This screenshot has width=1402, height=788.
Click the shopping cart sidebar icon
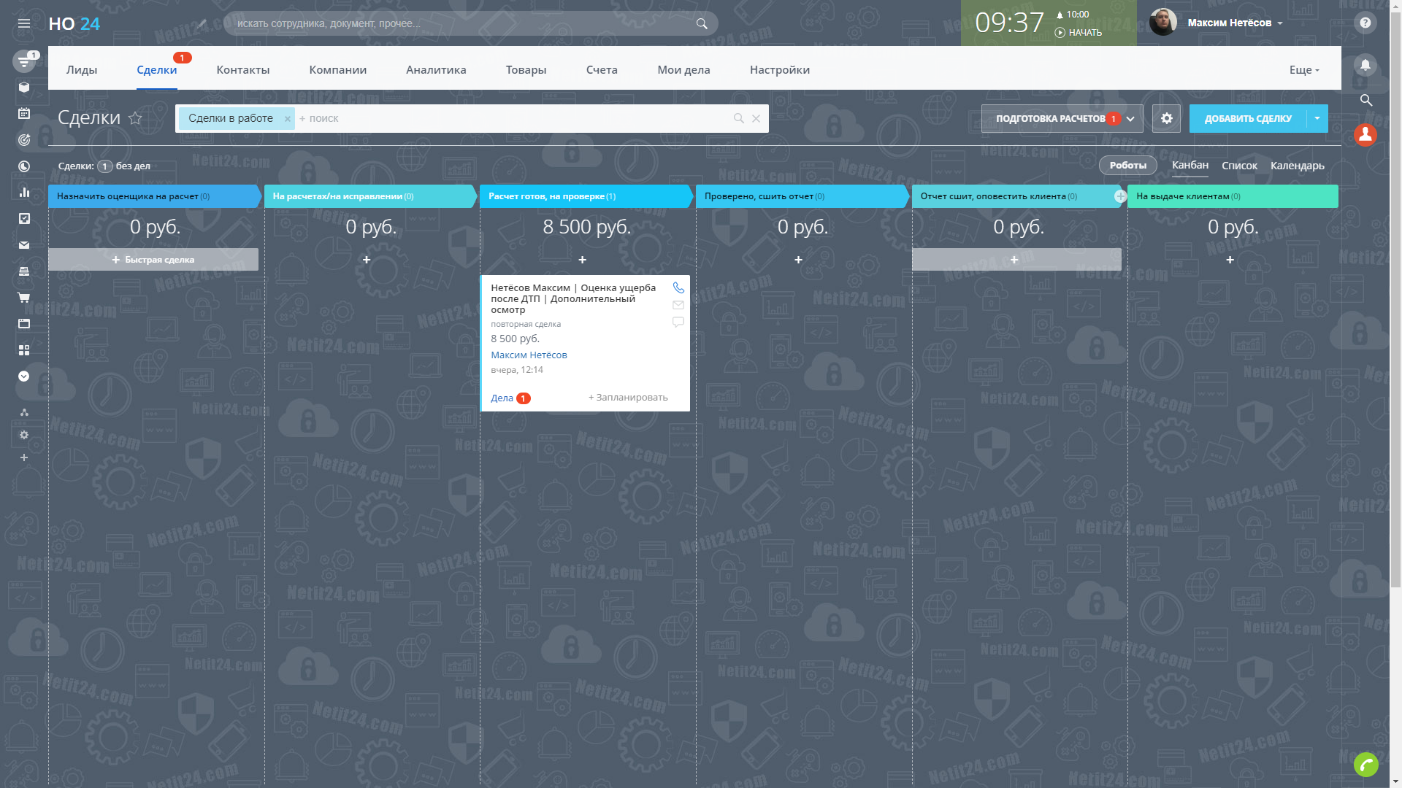24,298
